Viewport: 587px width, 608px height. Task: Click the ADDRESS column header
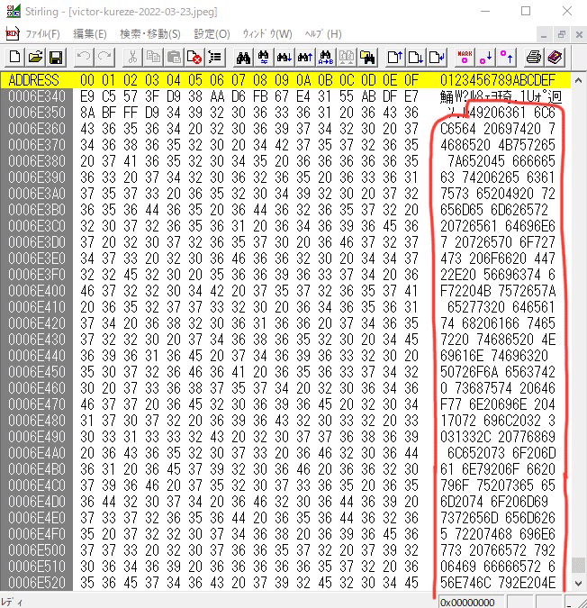[33, 80]
